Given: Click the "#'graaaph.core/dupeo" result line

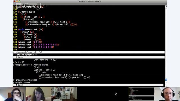Looking at the screenshot, I should [25, 80].
